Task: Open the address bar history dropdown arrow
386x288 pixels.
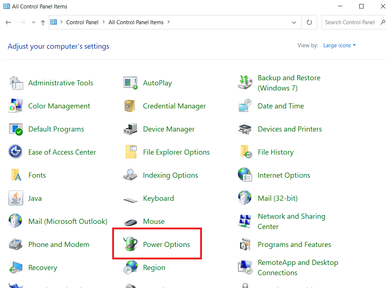Action: tap(294, 22)
